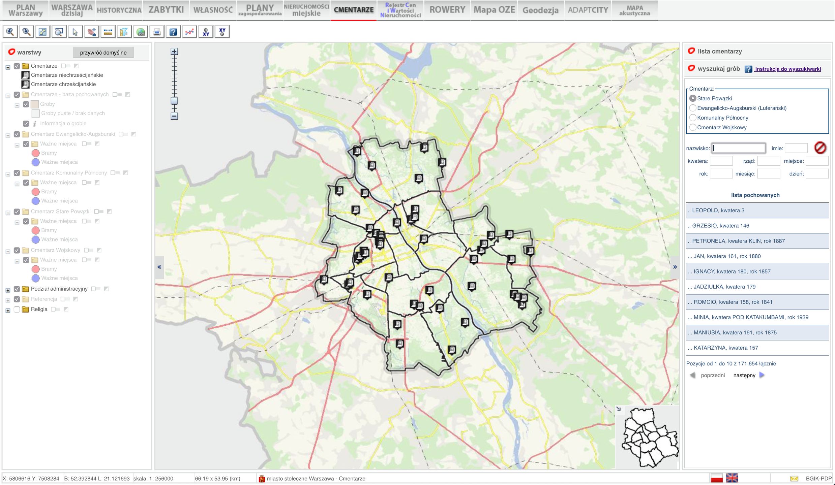Enable the Religia layer checkbox
835x485 pixels.
(x=17, y=309)
